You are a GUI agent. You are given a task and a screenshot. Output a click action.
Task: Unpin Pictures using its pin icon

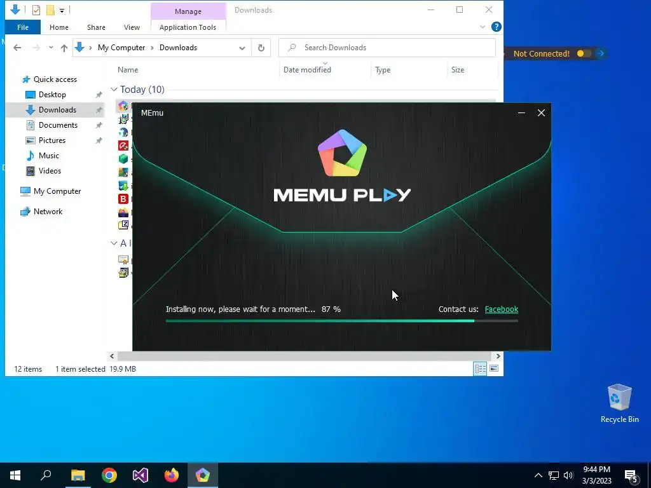99,140
